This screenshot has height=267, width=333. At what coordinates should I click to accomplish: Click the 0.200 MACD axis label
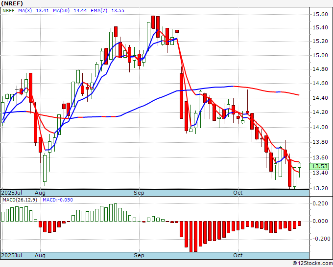(320, 203)
